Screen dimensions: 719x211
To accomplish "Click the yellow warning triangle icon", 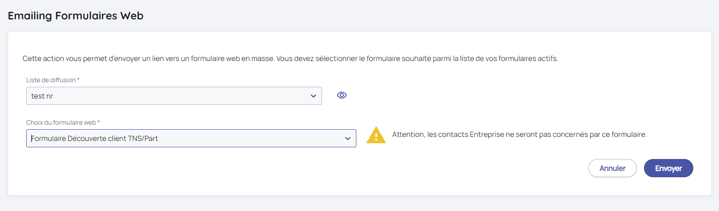I will click(x=376, y=135).
